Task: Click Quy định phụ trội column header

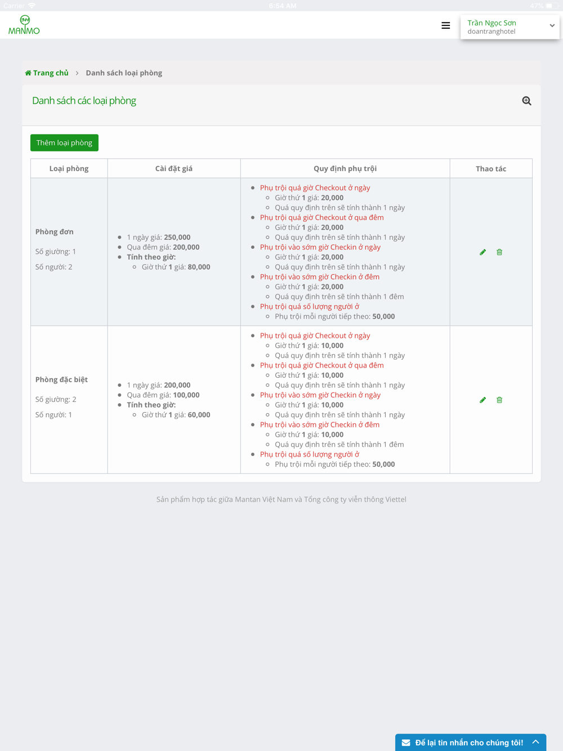Action: point(345,168)
